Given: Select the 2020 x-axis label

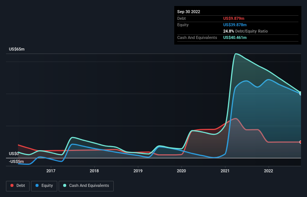Looking at the screenshot, I should 181,171.
